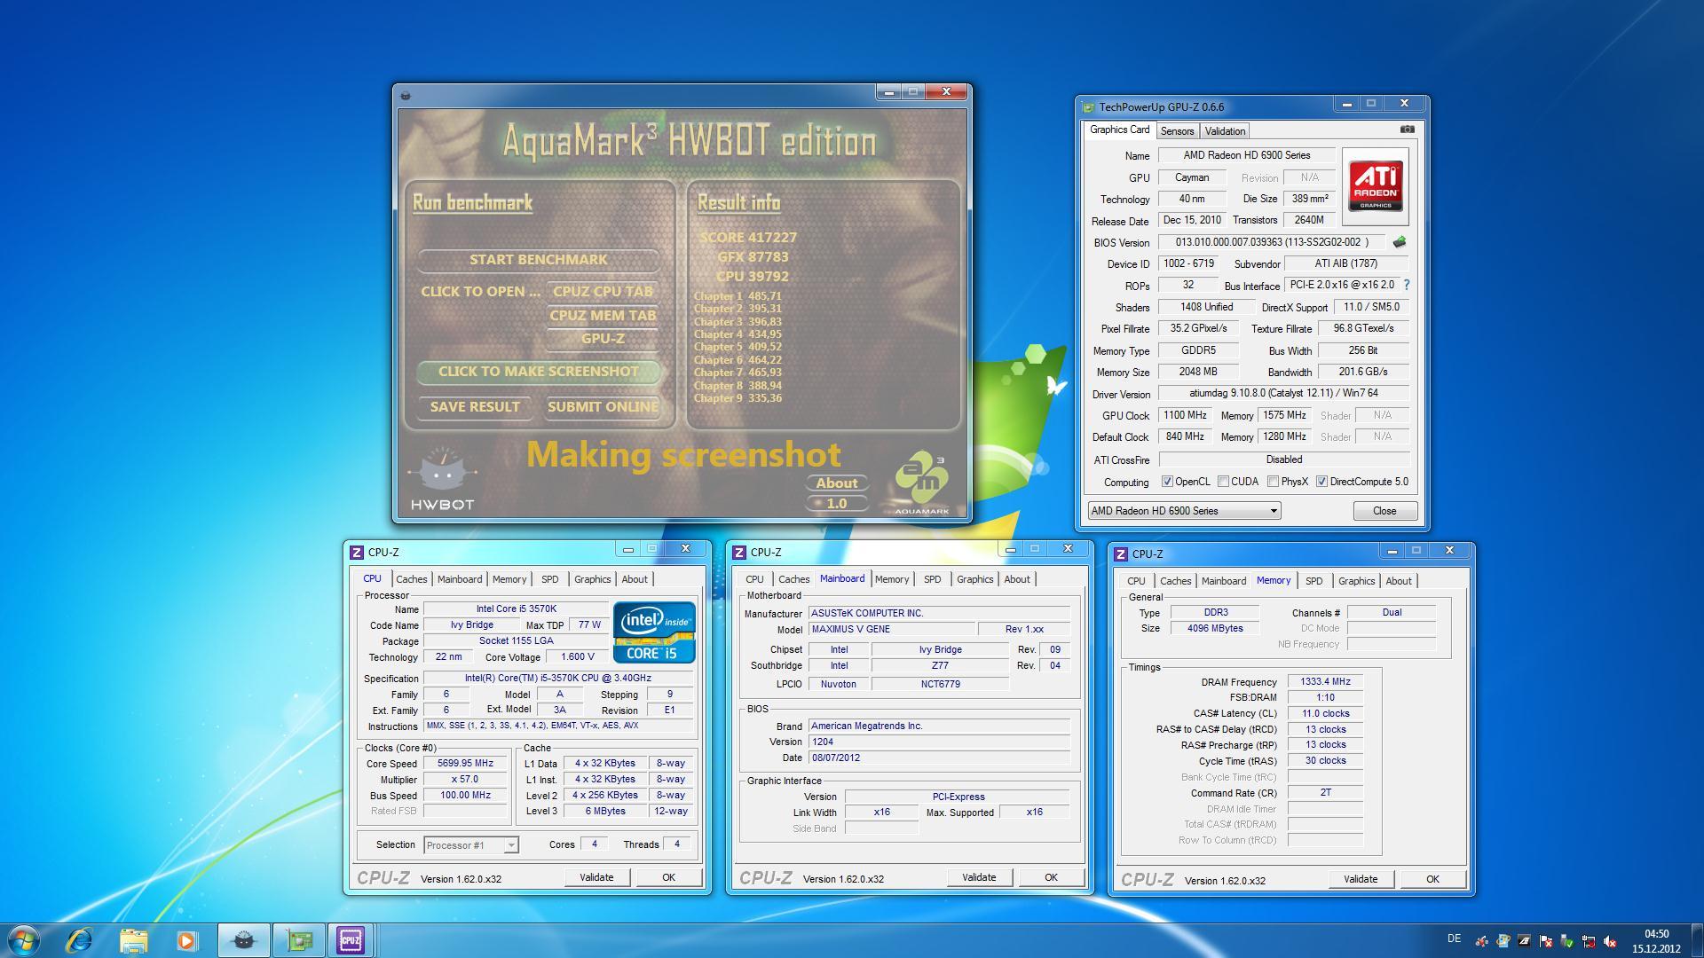Click the 1.0 version button in AquaMark
This screenshot has height=958, width=1704.
(837, 503)
